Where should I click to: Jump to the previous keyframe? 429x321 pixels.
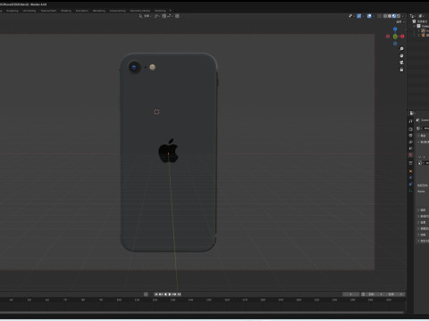tap(161, 294)
